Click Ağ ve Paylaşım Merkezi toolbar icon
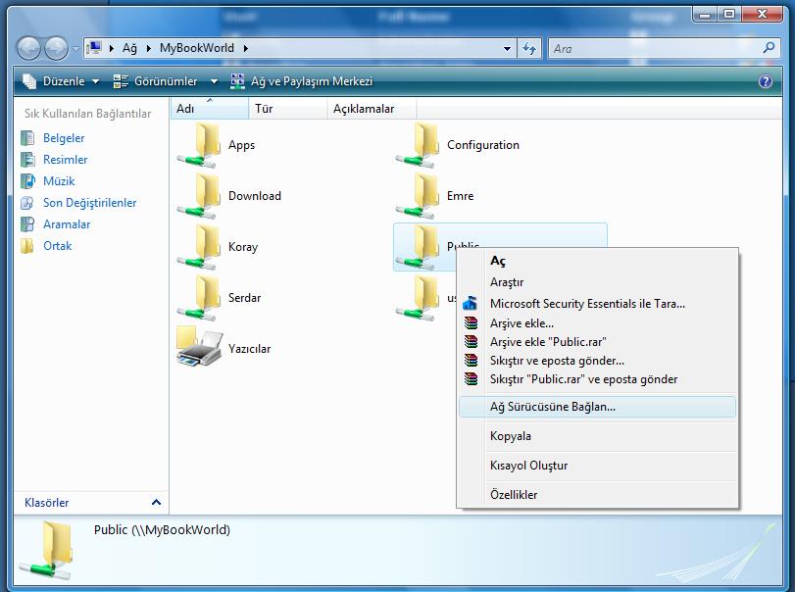Viewport: 795px width, 592px height. click(x=237, y=81)
